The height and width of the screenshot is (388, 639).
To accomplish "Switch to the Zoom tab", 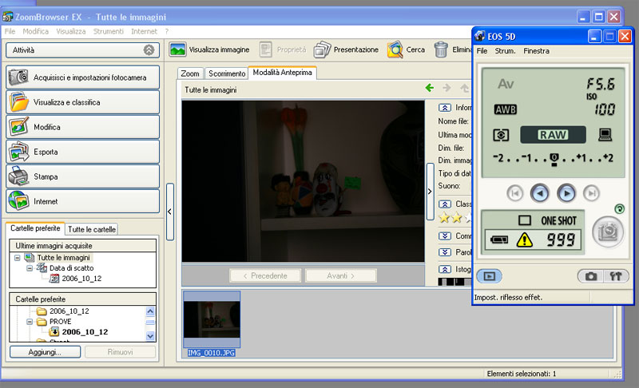I will [x=190, y=73].
